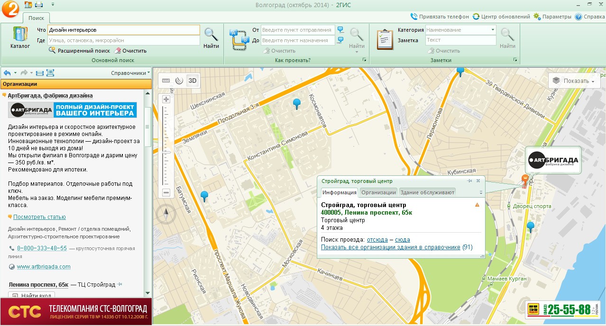The image size is (606, 326).
Task: Open the back history dropdown arrow
Action: [x=15, y=73]
